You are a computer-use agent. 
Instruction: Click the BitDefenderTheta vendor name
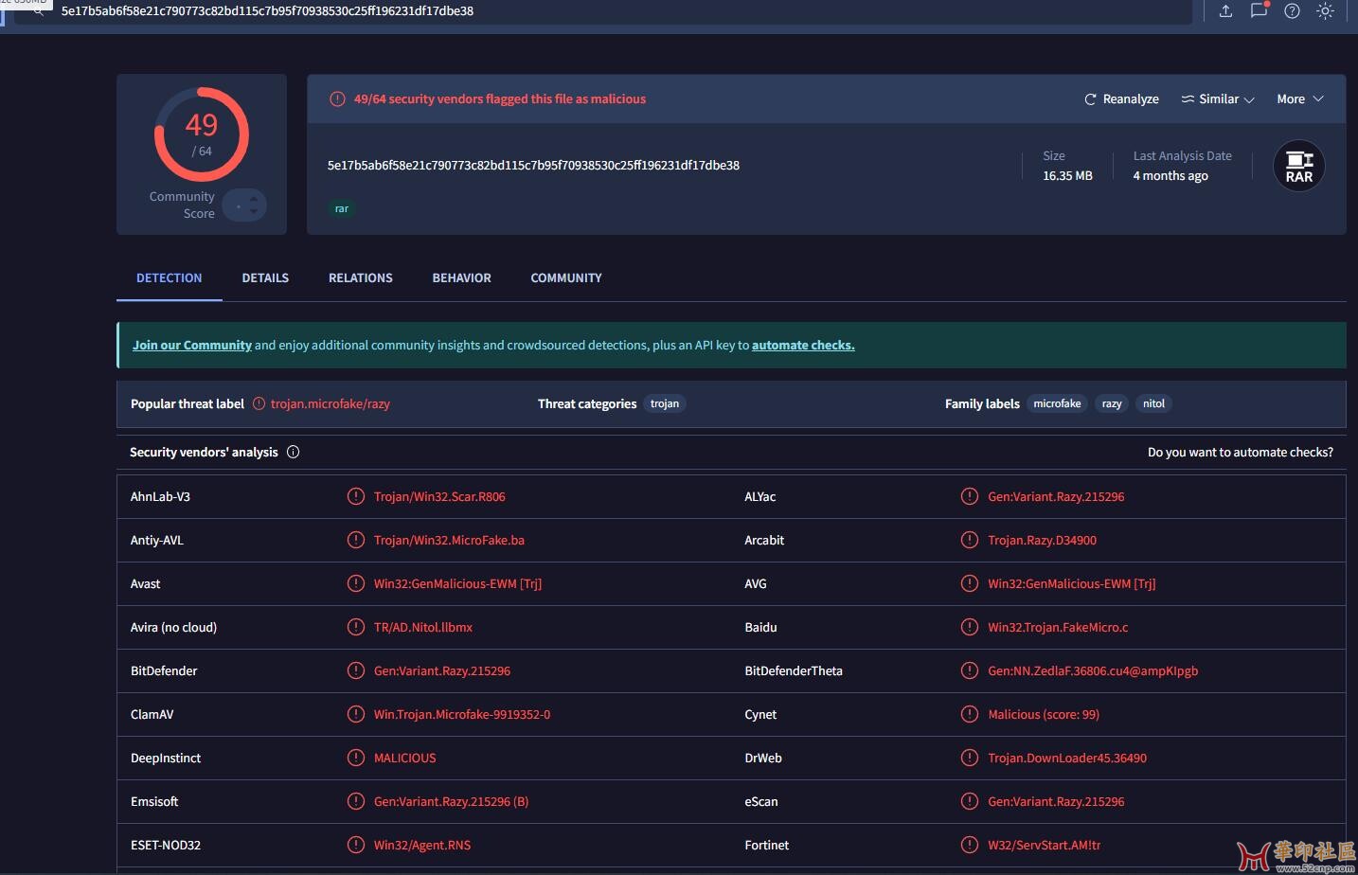[x=794, y=670]
